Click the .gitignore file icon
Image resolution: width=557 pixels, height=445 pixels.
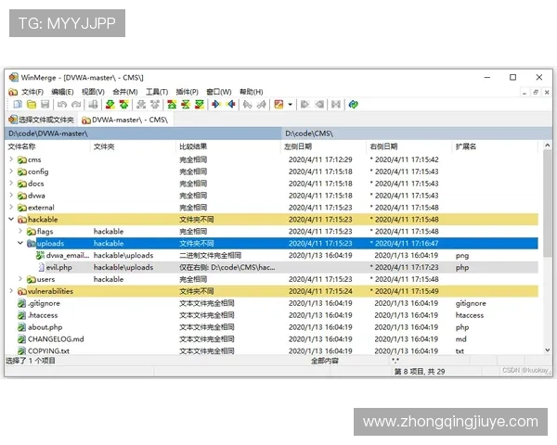tap(22, 303)
